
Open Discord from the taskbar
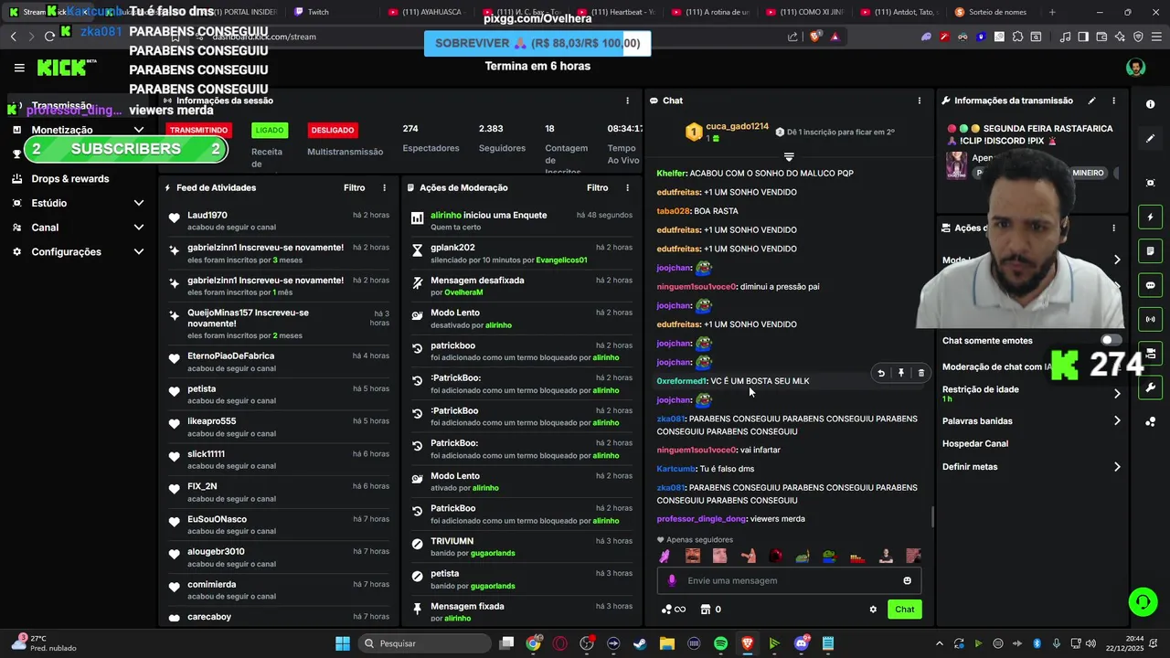click(x=802, y=643)
